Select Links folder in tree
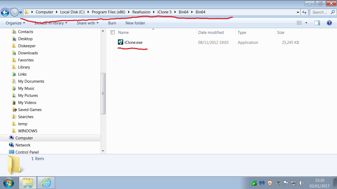 point(22,74)
